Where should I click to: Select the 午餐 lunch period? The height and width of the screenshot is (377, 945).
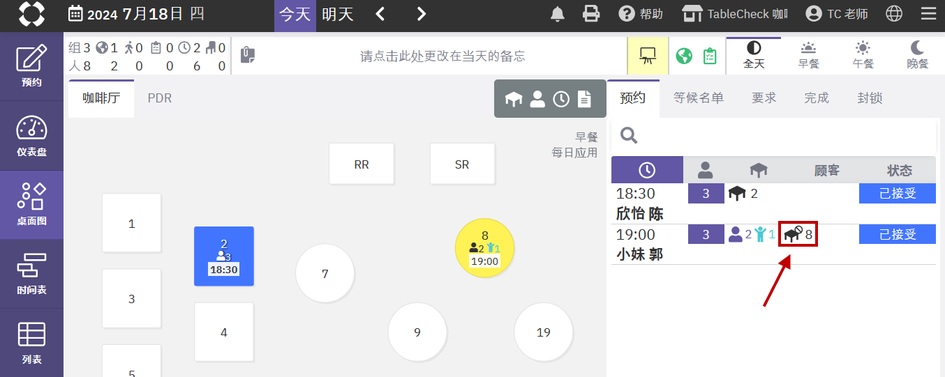tap(863, 55)
